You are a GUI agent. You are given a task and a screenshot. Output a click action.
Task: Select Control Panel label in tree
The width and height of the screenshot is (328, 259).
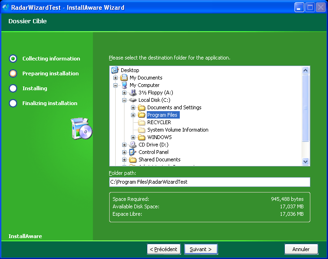153,152
